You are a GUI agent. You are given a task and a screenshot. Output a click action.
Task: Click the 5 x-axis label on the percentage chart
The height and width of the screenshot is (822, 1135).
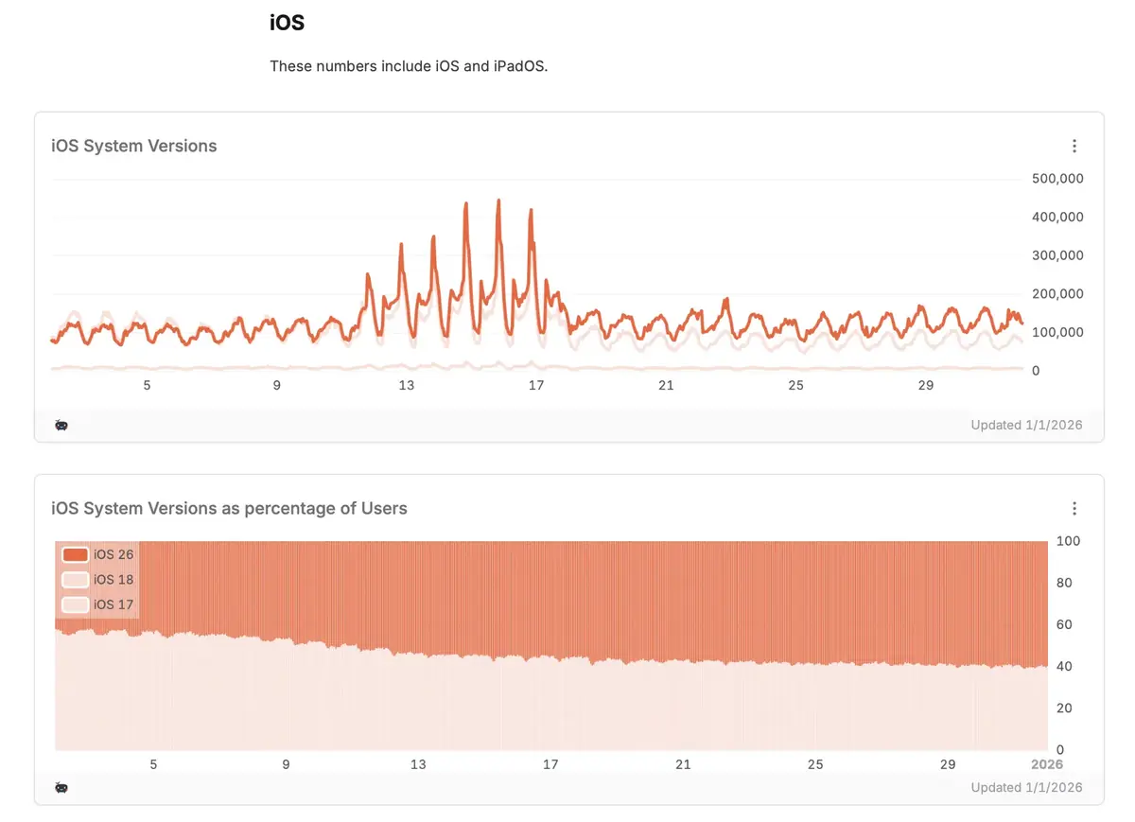(153, 764)
